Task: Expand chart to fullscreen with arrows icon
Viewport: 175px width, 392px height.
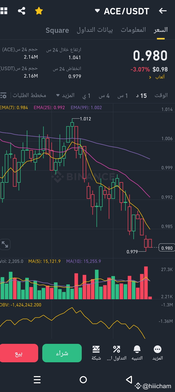Action: tap(5, 244)
